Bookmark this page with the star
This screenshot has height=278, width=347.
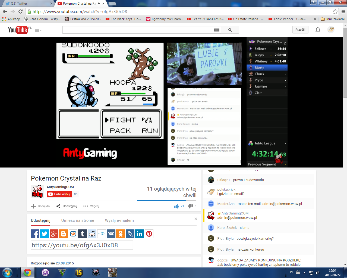pos(335,11)
